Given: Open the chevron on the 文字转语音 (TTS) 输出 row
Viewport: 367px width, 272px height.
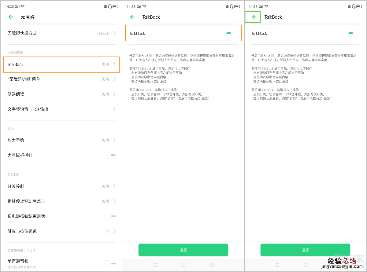Looking at the screenshot, I should [x=114, y=109].
